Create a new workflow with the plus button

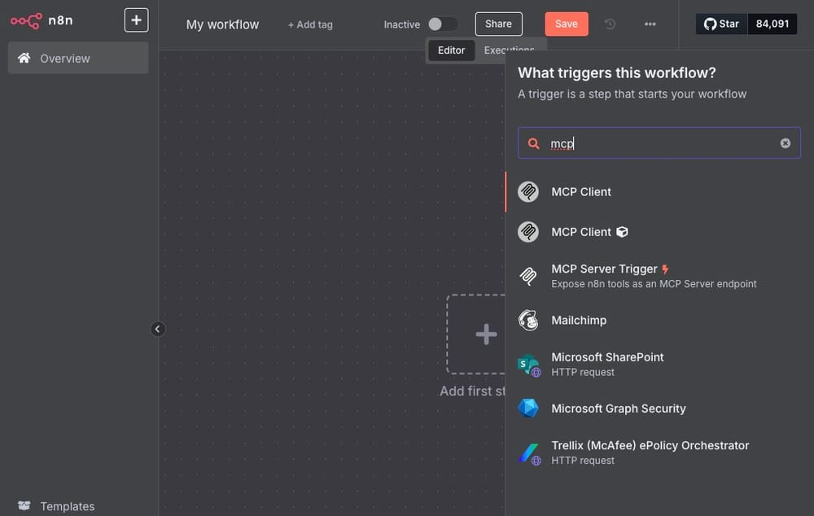(135, 19)
